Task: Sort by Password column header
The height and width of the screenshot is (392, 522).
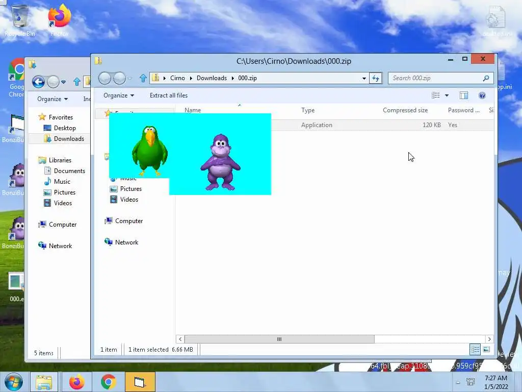Action: [463, 110]
